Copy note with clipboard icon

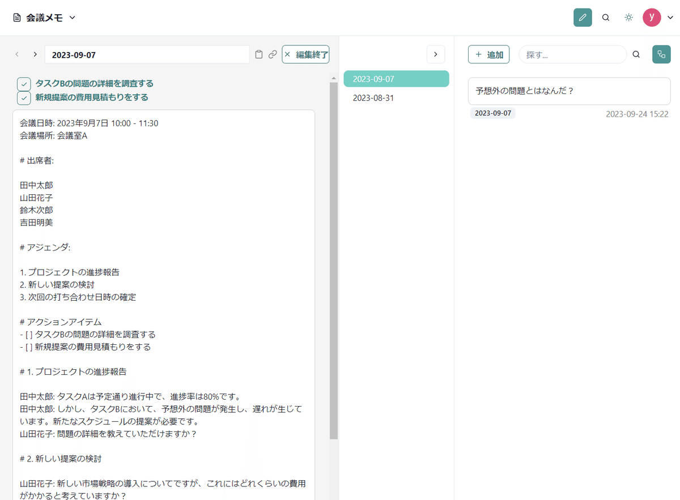pyautogui.click(x=259, y=54)
